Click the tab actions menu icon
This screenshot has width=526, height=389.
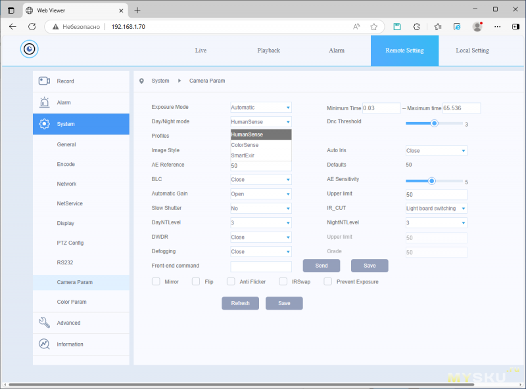[x=11, y=10]
